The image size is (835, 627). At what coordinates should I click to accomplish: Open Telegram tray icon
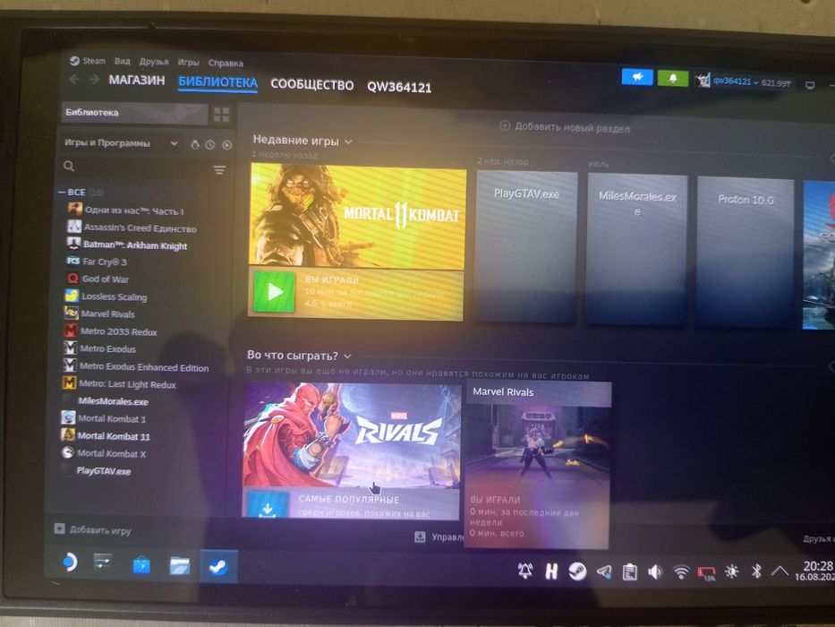click(x=604, y=572)
